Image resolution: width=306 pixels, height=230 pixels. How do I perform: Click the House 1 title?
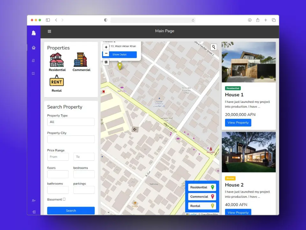[234, 95]
